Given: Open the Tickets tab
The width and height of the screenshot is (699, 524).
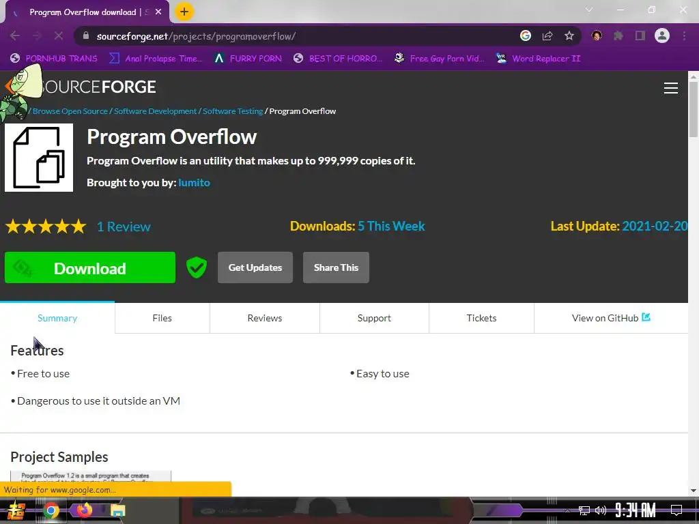Looking at the screenshot, I should [481, 318].
